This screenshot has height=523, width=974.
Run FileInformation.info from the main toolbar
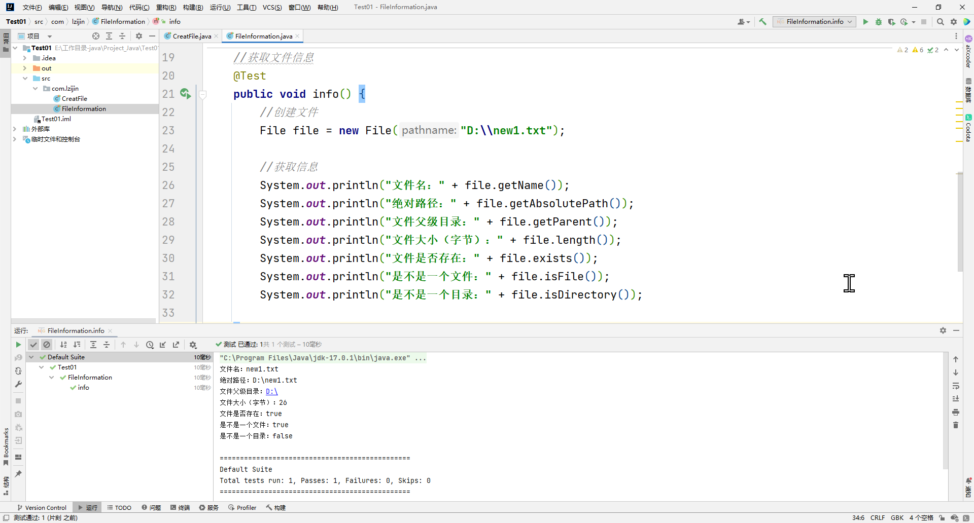pyautogui.click(x=865, y=22)
